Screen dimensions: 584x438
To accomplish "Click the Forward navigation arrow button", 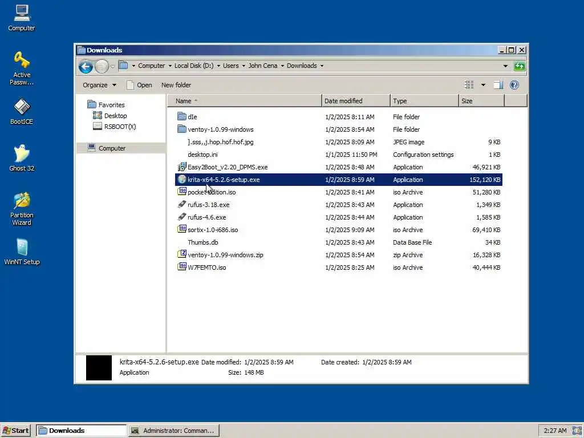I will click(x=102, y=67).
